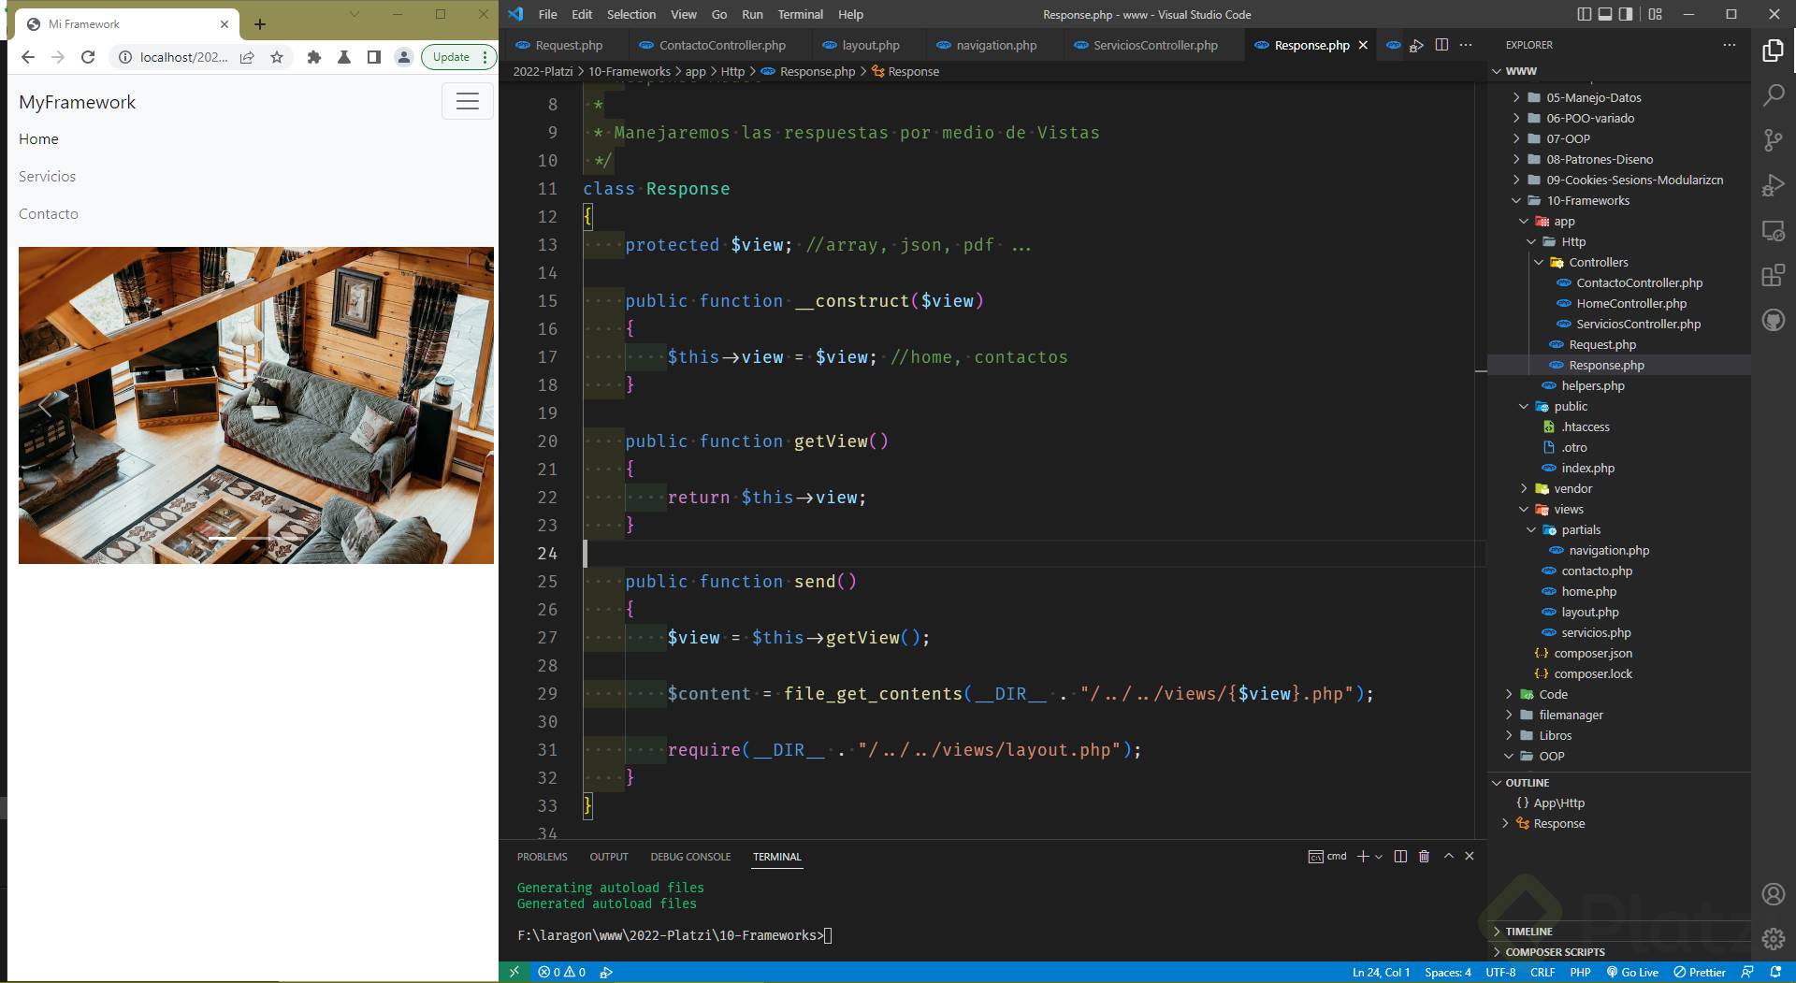
Task: Click the remote window indicator in status bar
Action: coord(514,972)
